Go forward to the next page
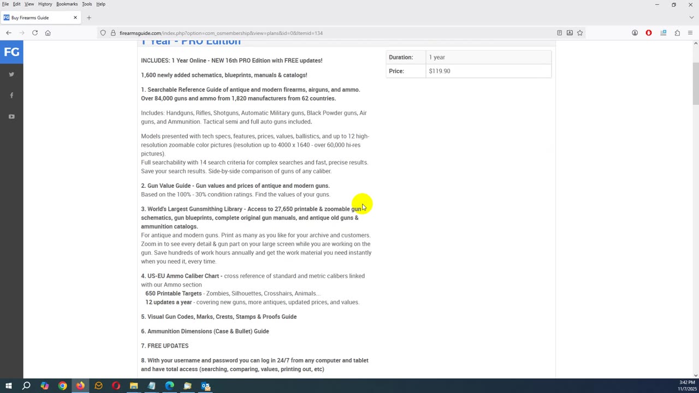Viewport: 699px width, 393px height. pos(22,33)
